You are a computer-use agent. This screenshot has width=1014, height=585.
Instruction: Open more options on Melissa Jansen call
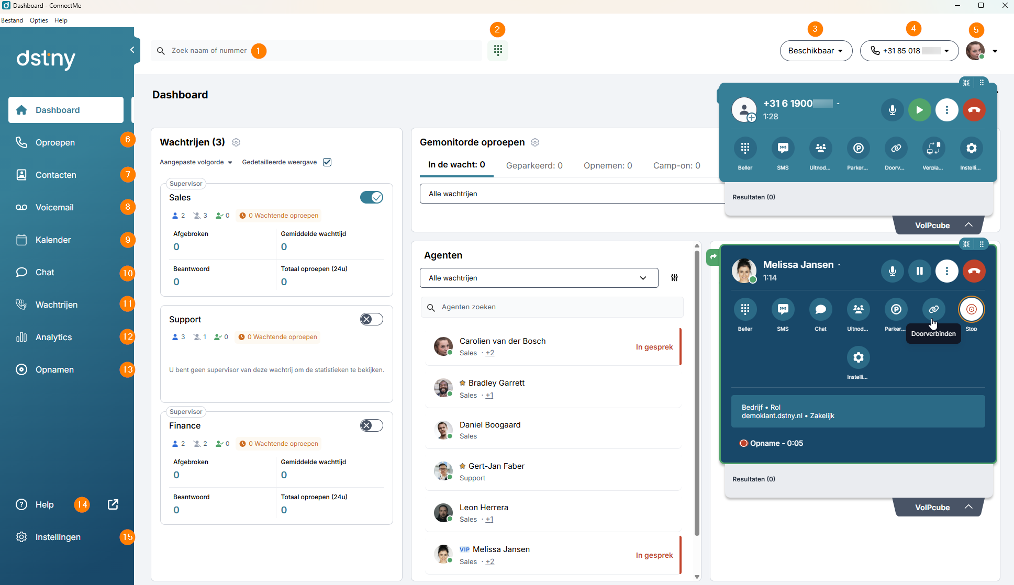pyautogui.click(x=947, y=271)
